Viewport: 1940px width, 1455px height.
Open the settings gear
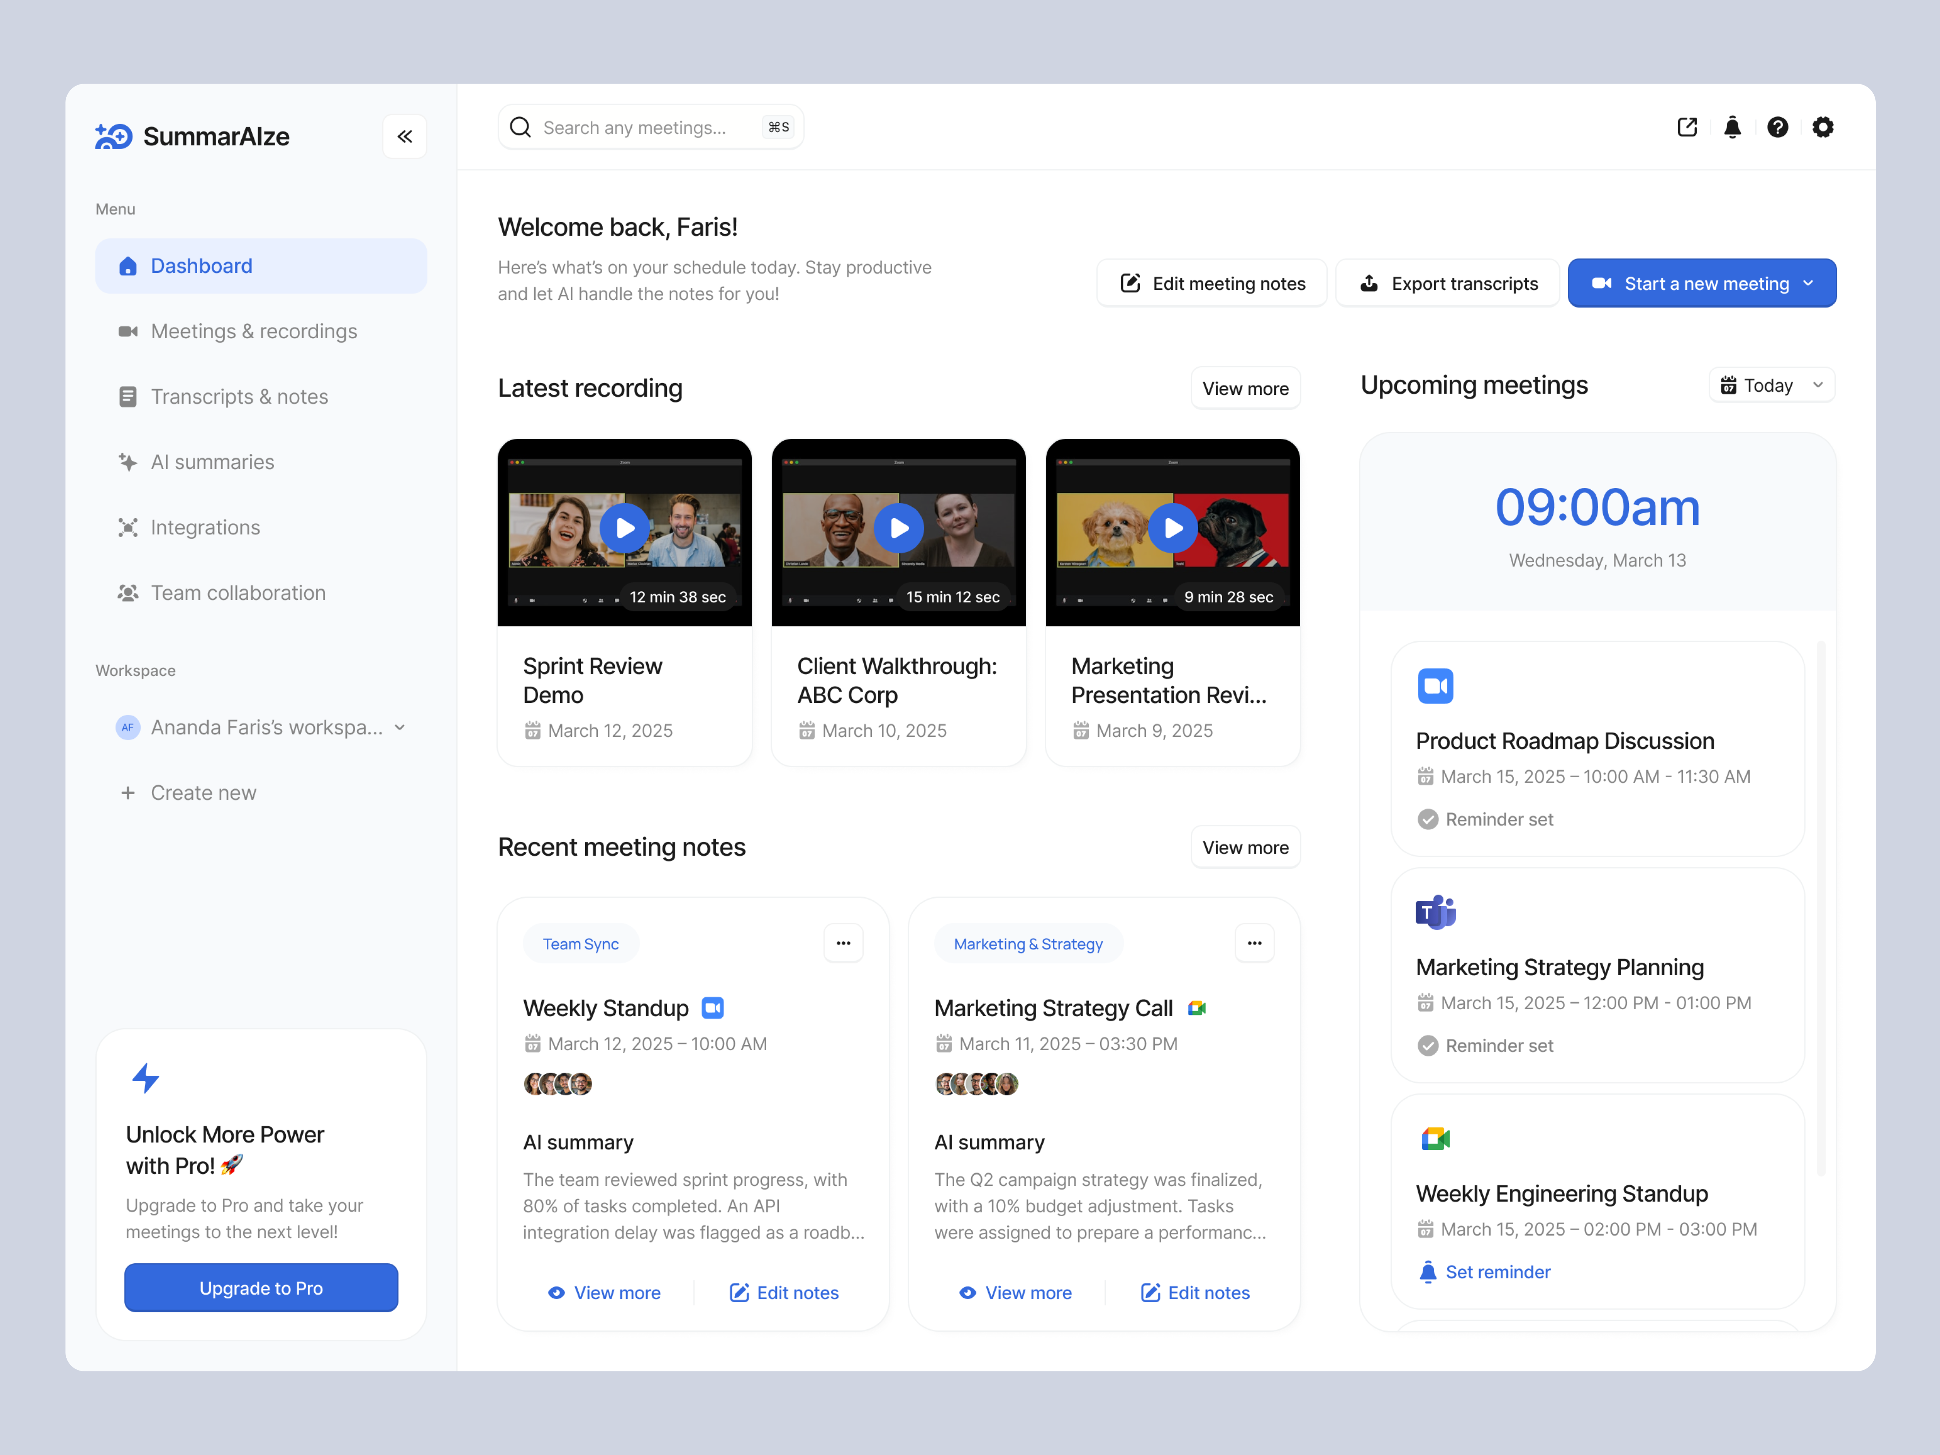(1822, 127)
